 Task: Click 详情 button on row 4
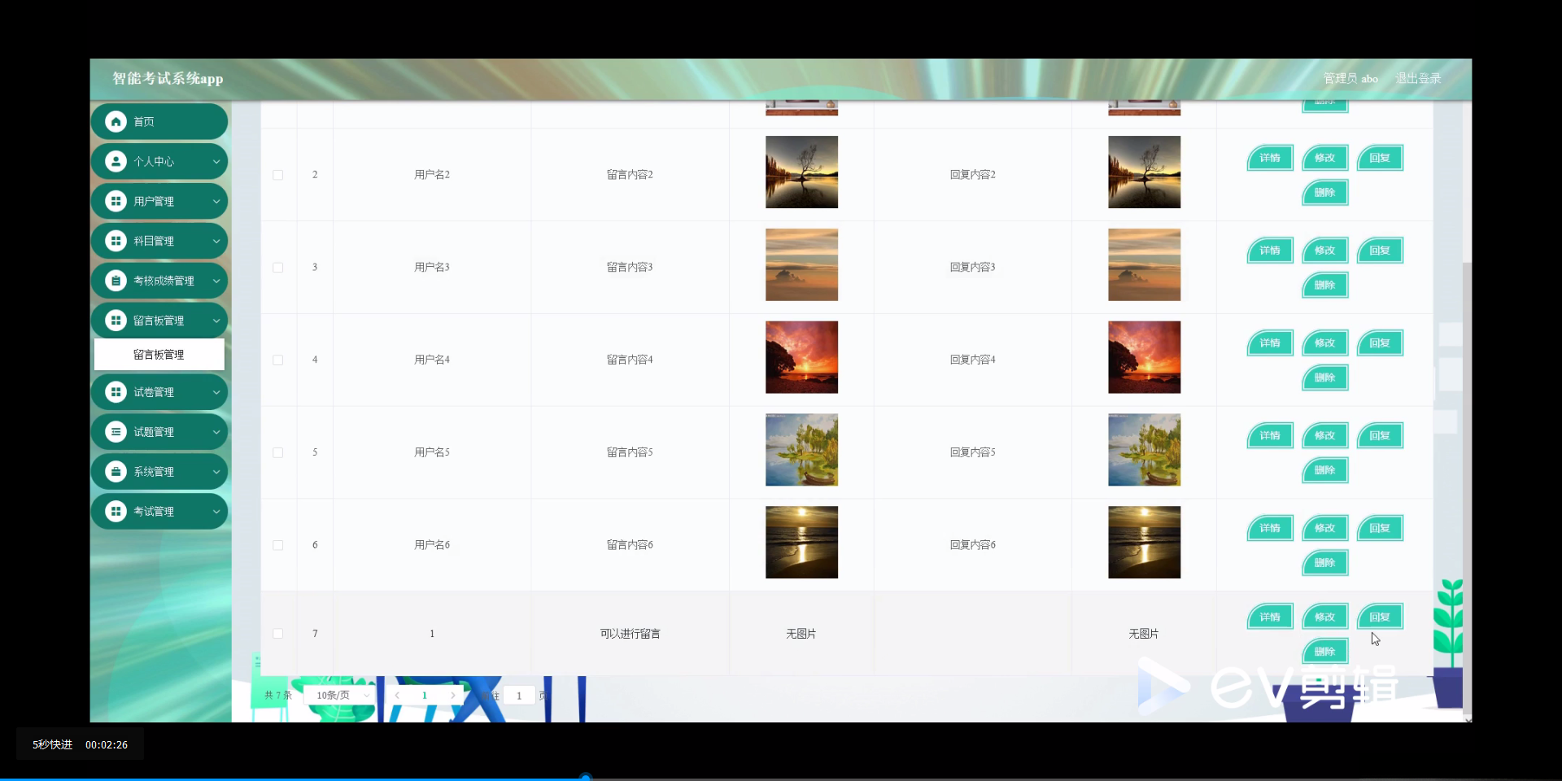point(1269,343)
